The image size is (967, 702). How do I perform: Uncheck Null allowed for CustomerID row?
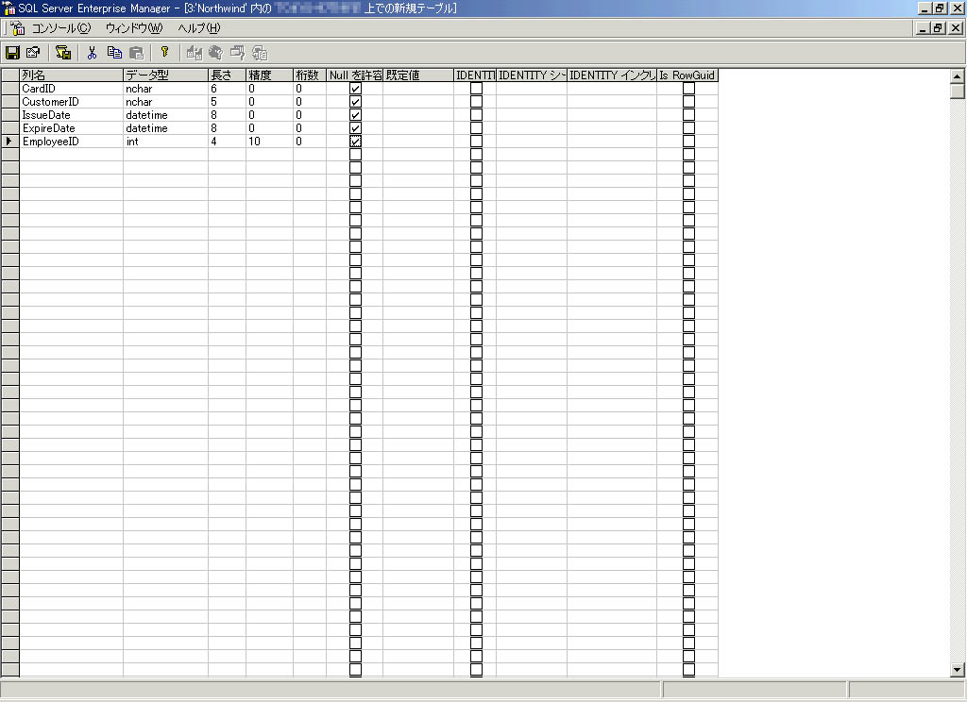(x=355, y=102)
